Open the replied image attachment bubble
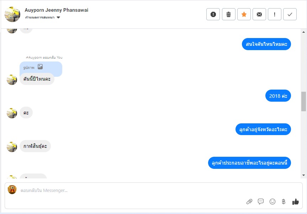Viewport: 307px width, 214px height. pos(41,67)
